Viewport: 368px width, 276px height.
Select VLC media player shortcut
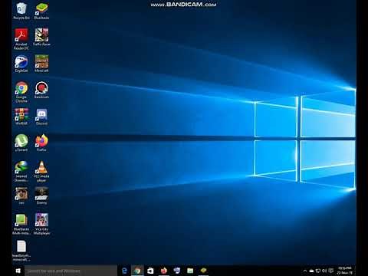[x=41, y=171]
